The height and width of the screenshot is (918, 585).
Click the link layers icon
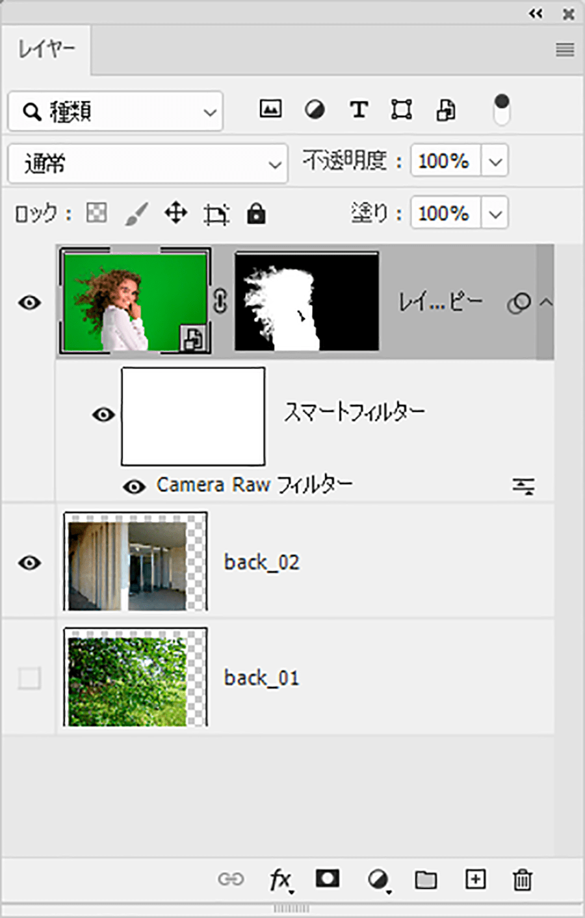(231, 880)
